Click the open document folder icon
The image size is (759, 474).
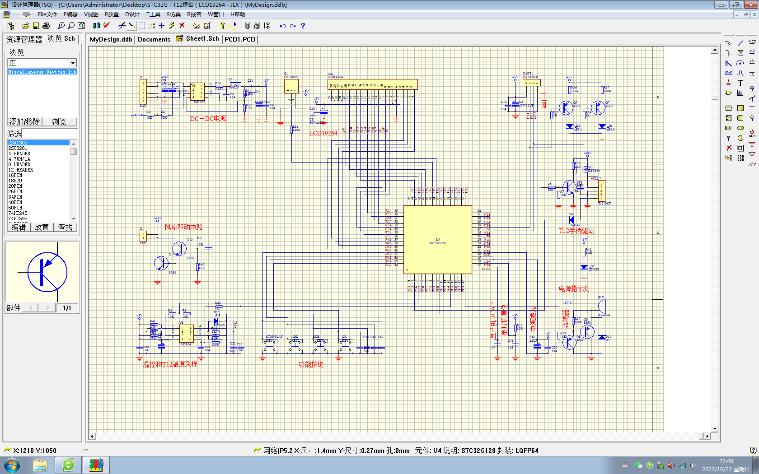(x=26, y=26)
